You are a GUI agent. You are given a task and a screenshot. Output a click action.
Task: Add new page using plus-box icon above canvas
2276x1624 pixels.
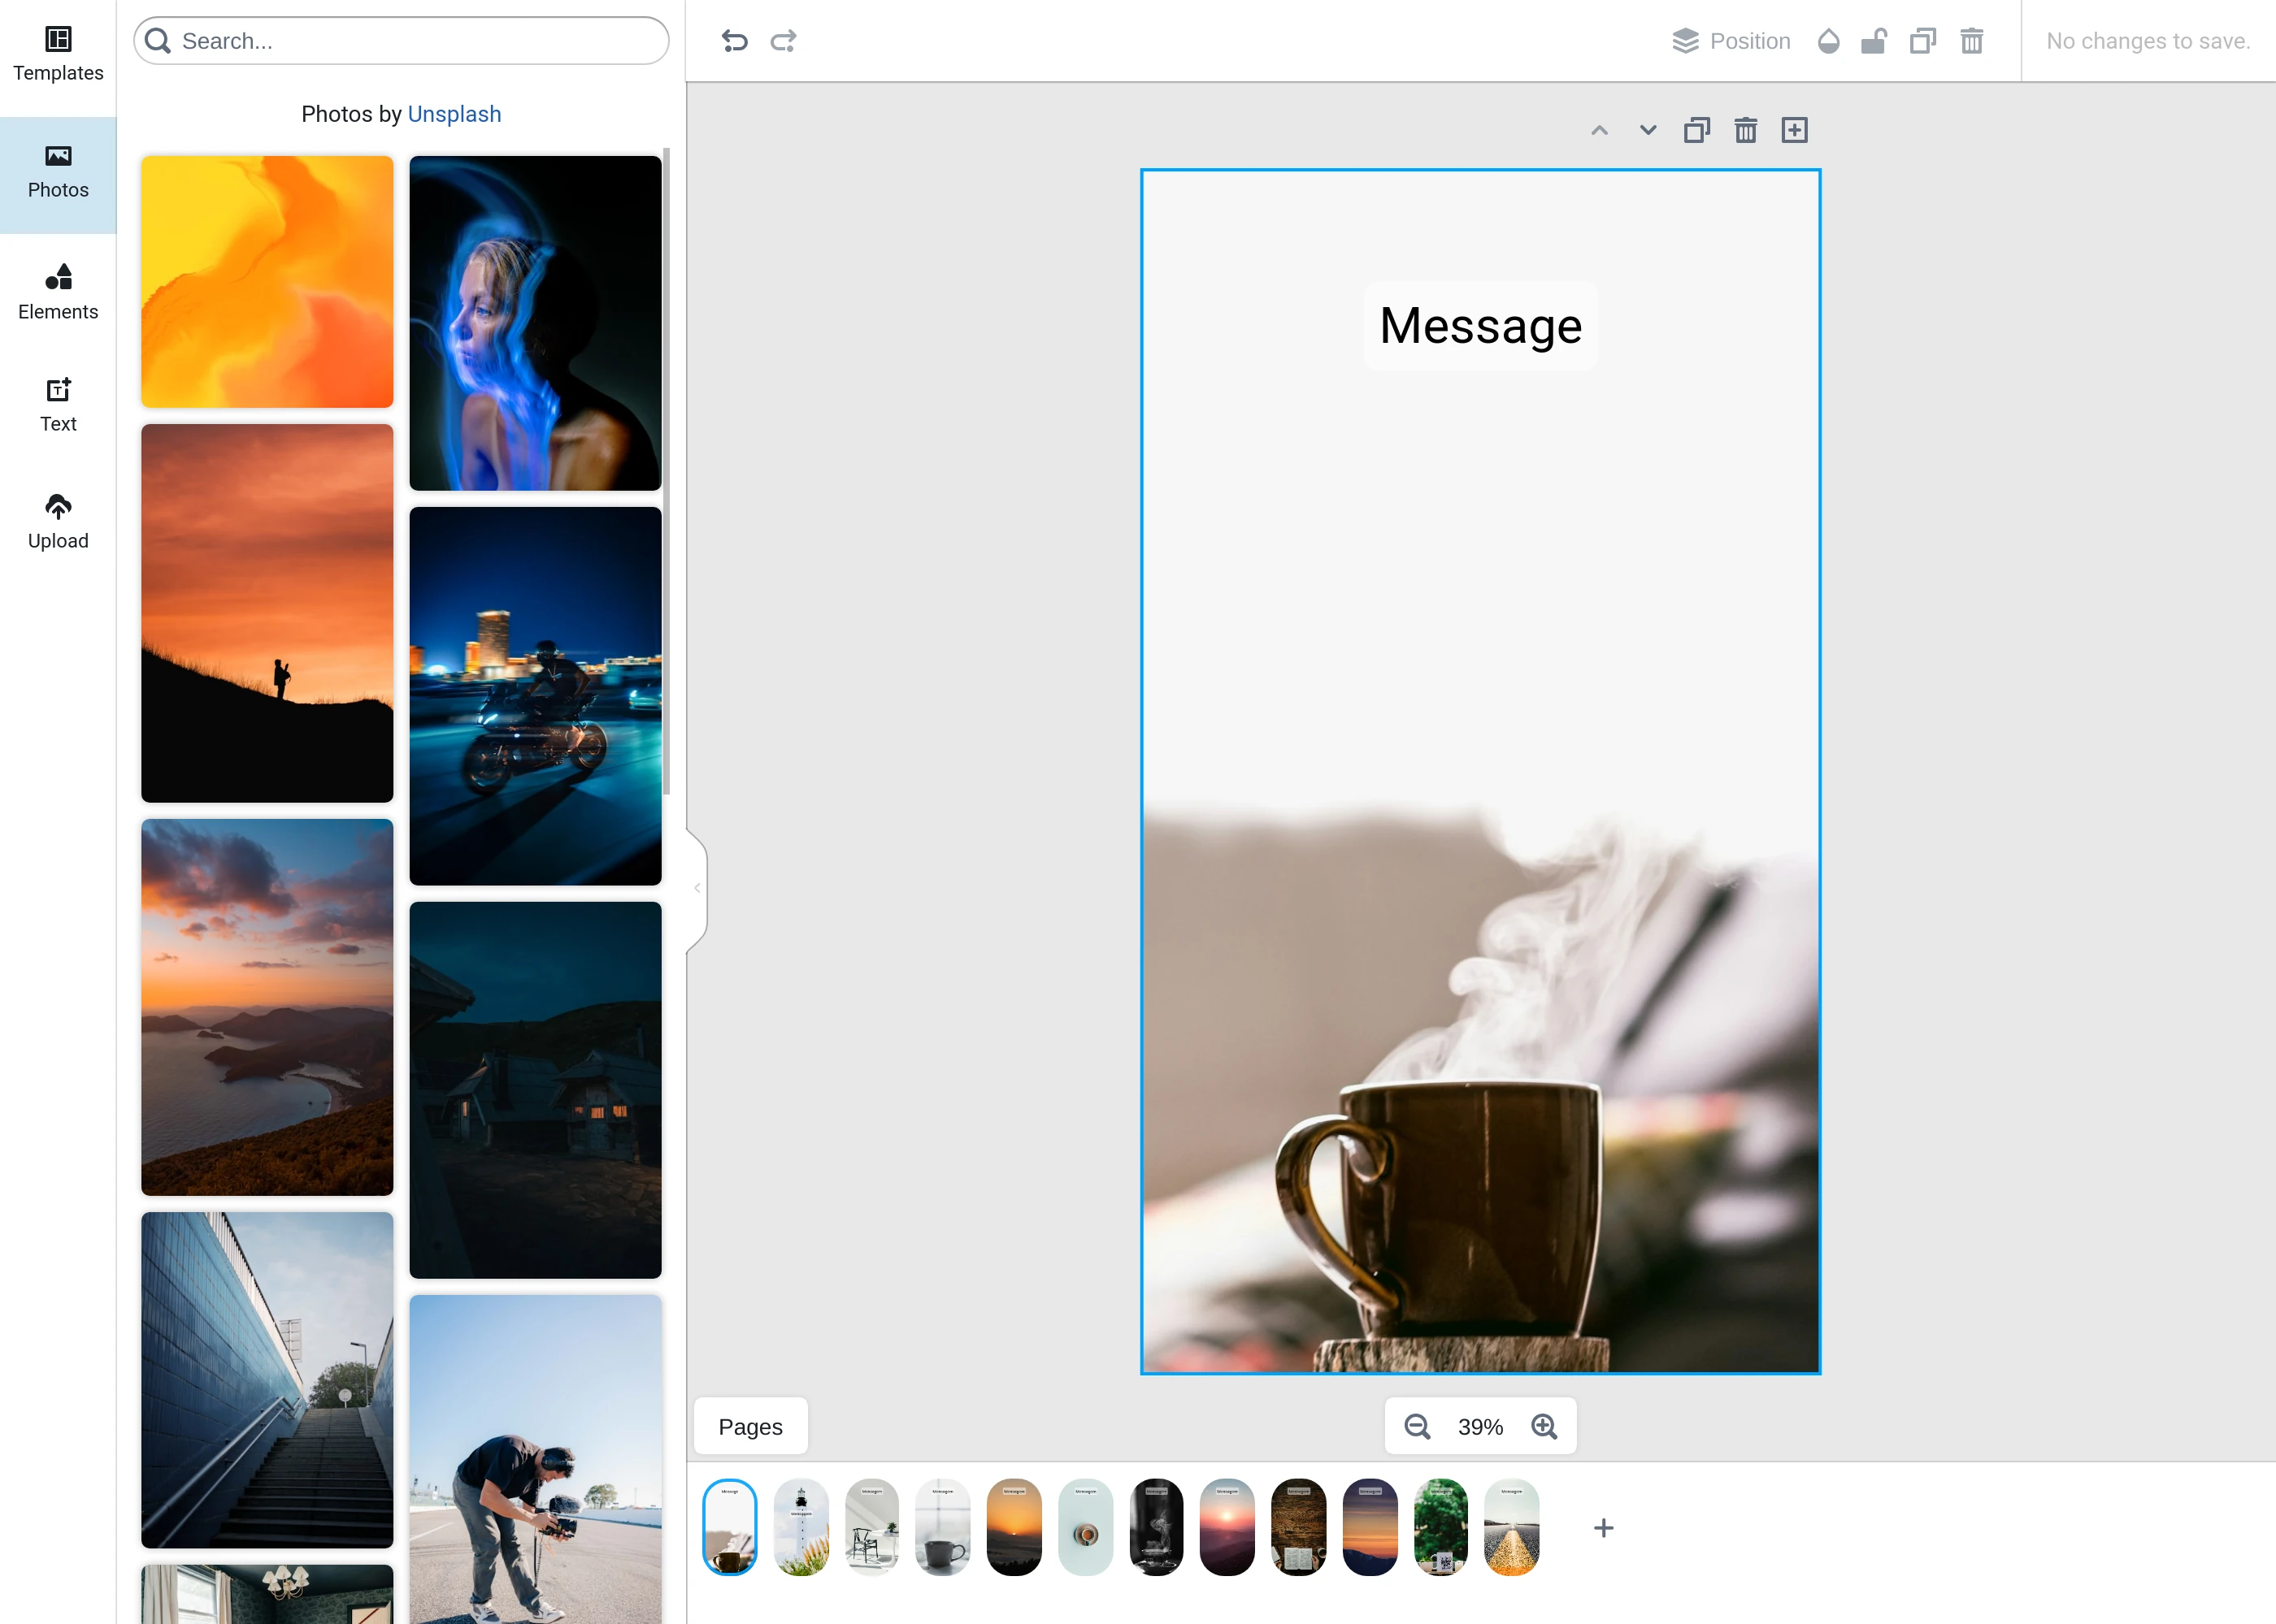[x=1794, y=130]
